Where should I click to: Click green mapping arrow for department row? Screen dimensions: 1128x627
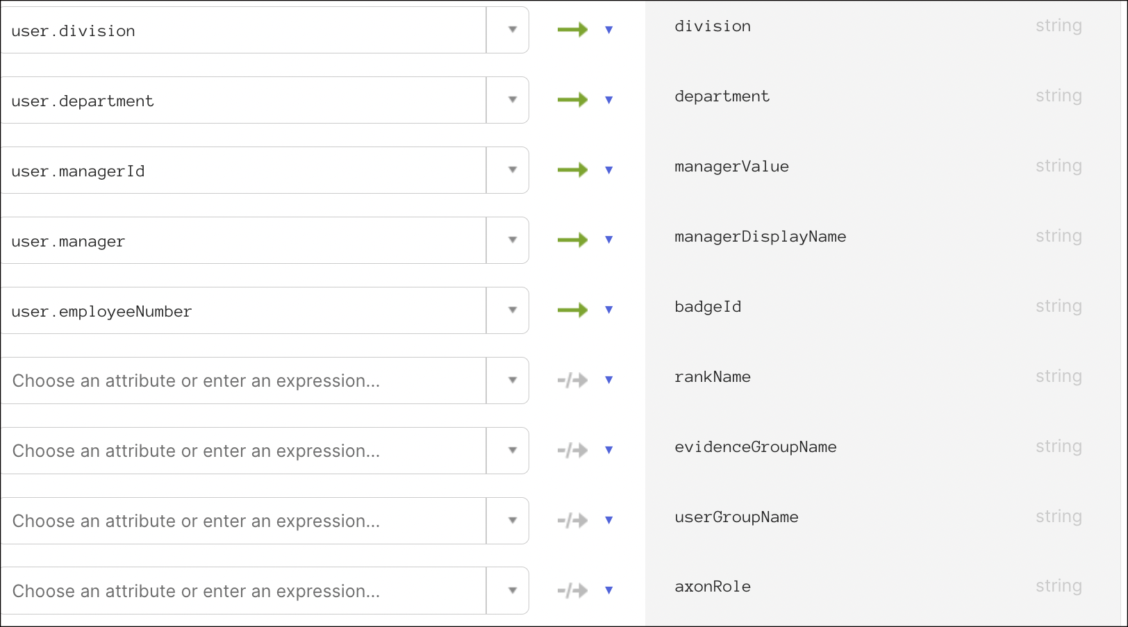tap(572, 100)
